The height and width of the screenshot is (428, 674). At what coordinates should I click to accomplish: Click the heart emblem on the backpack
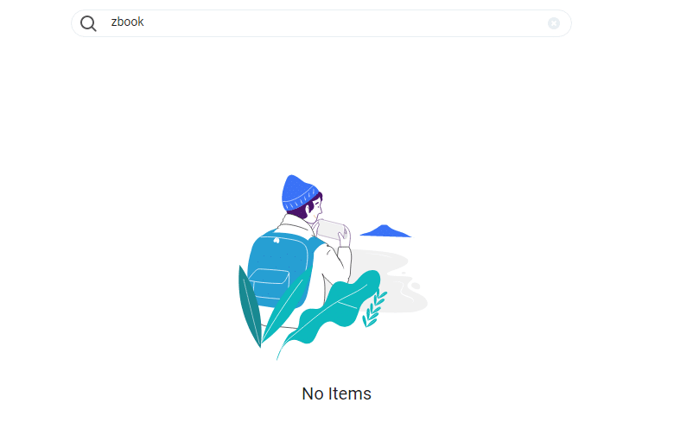pos(277,240)
